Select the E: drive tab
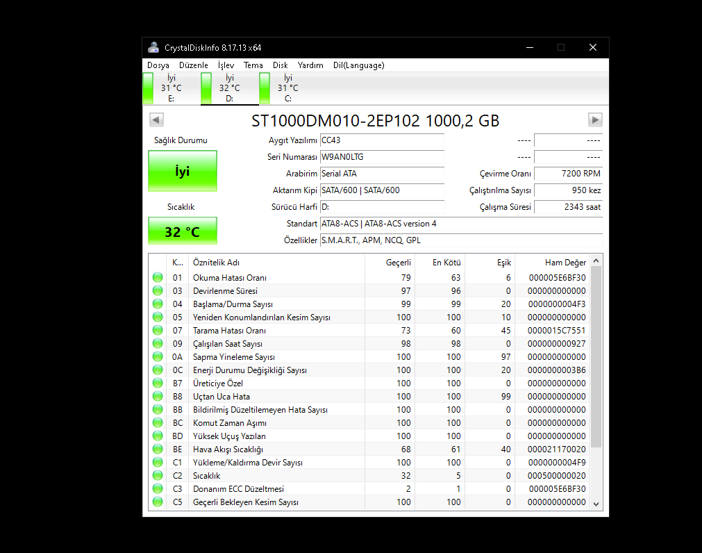The height and width of the screenshot is (553, 702). click(x=171, y=88)
